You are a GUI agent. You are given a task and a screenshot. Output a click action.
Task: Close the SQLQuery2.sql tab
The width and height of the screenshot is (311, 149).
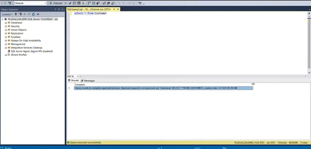pos(118,9)
